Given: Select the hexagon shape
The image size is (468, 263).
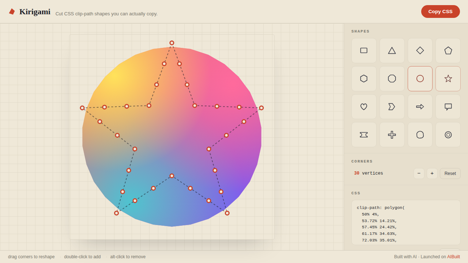Looking at the screenshot, I should click(x=364, y=79).
